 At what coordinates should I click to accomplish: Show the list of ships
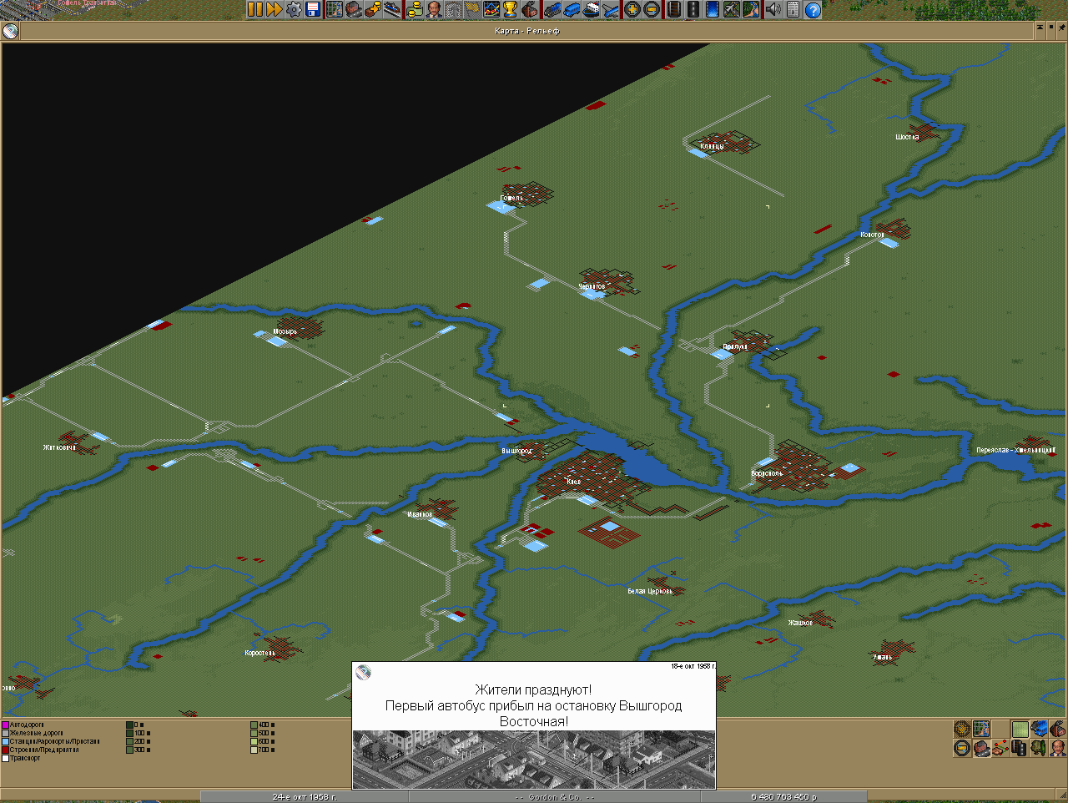(591, 9)
